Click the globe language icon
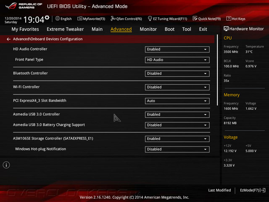 pos(58,19)
